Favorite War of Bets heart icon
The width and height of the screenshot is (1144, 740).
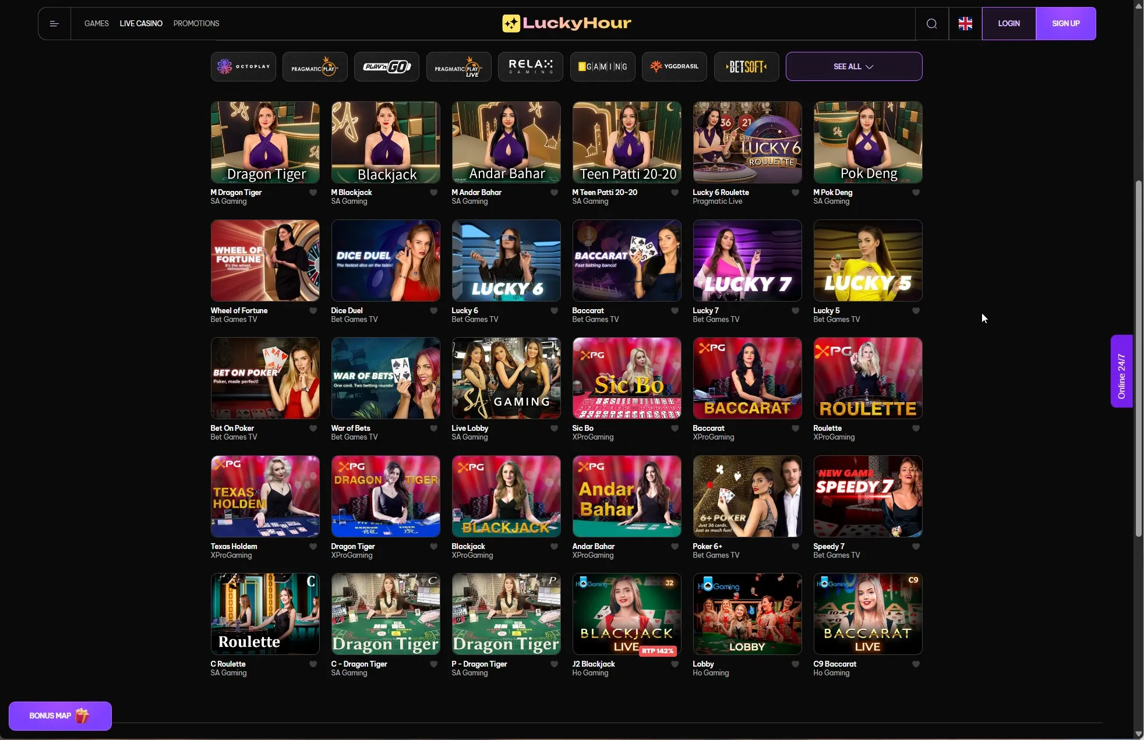tap(434, 429)
